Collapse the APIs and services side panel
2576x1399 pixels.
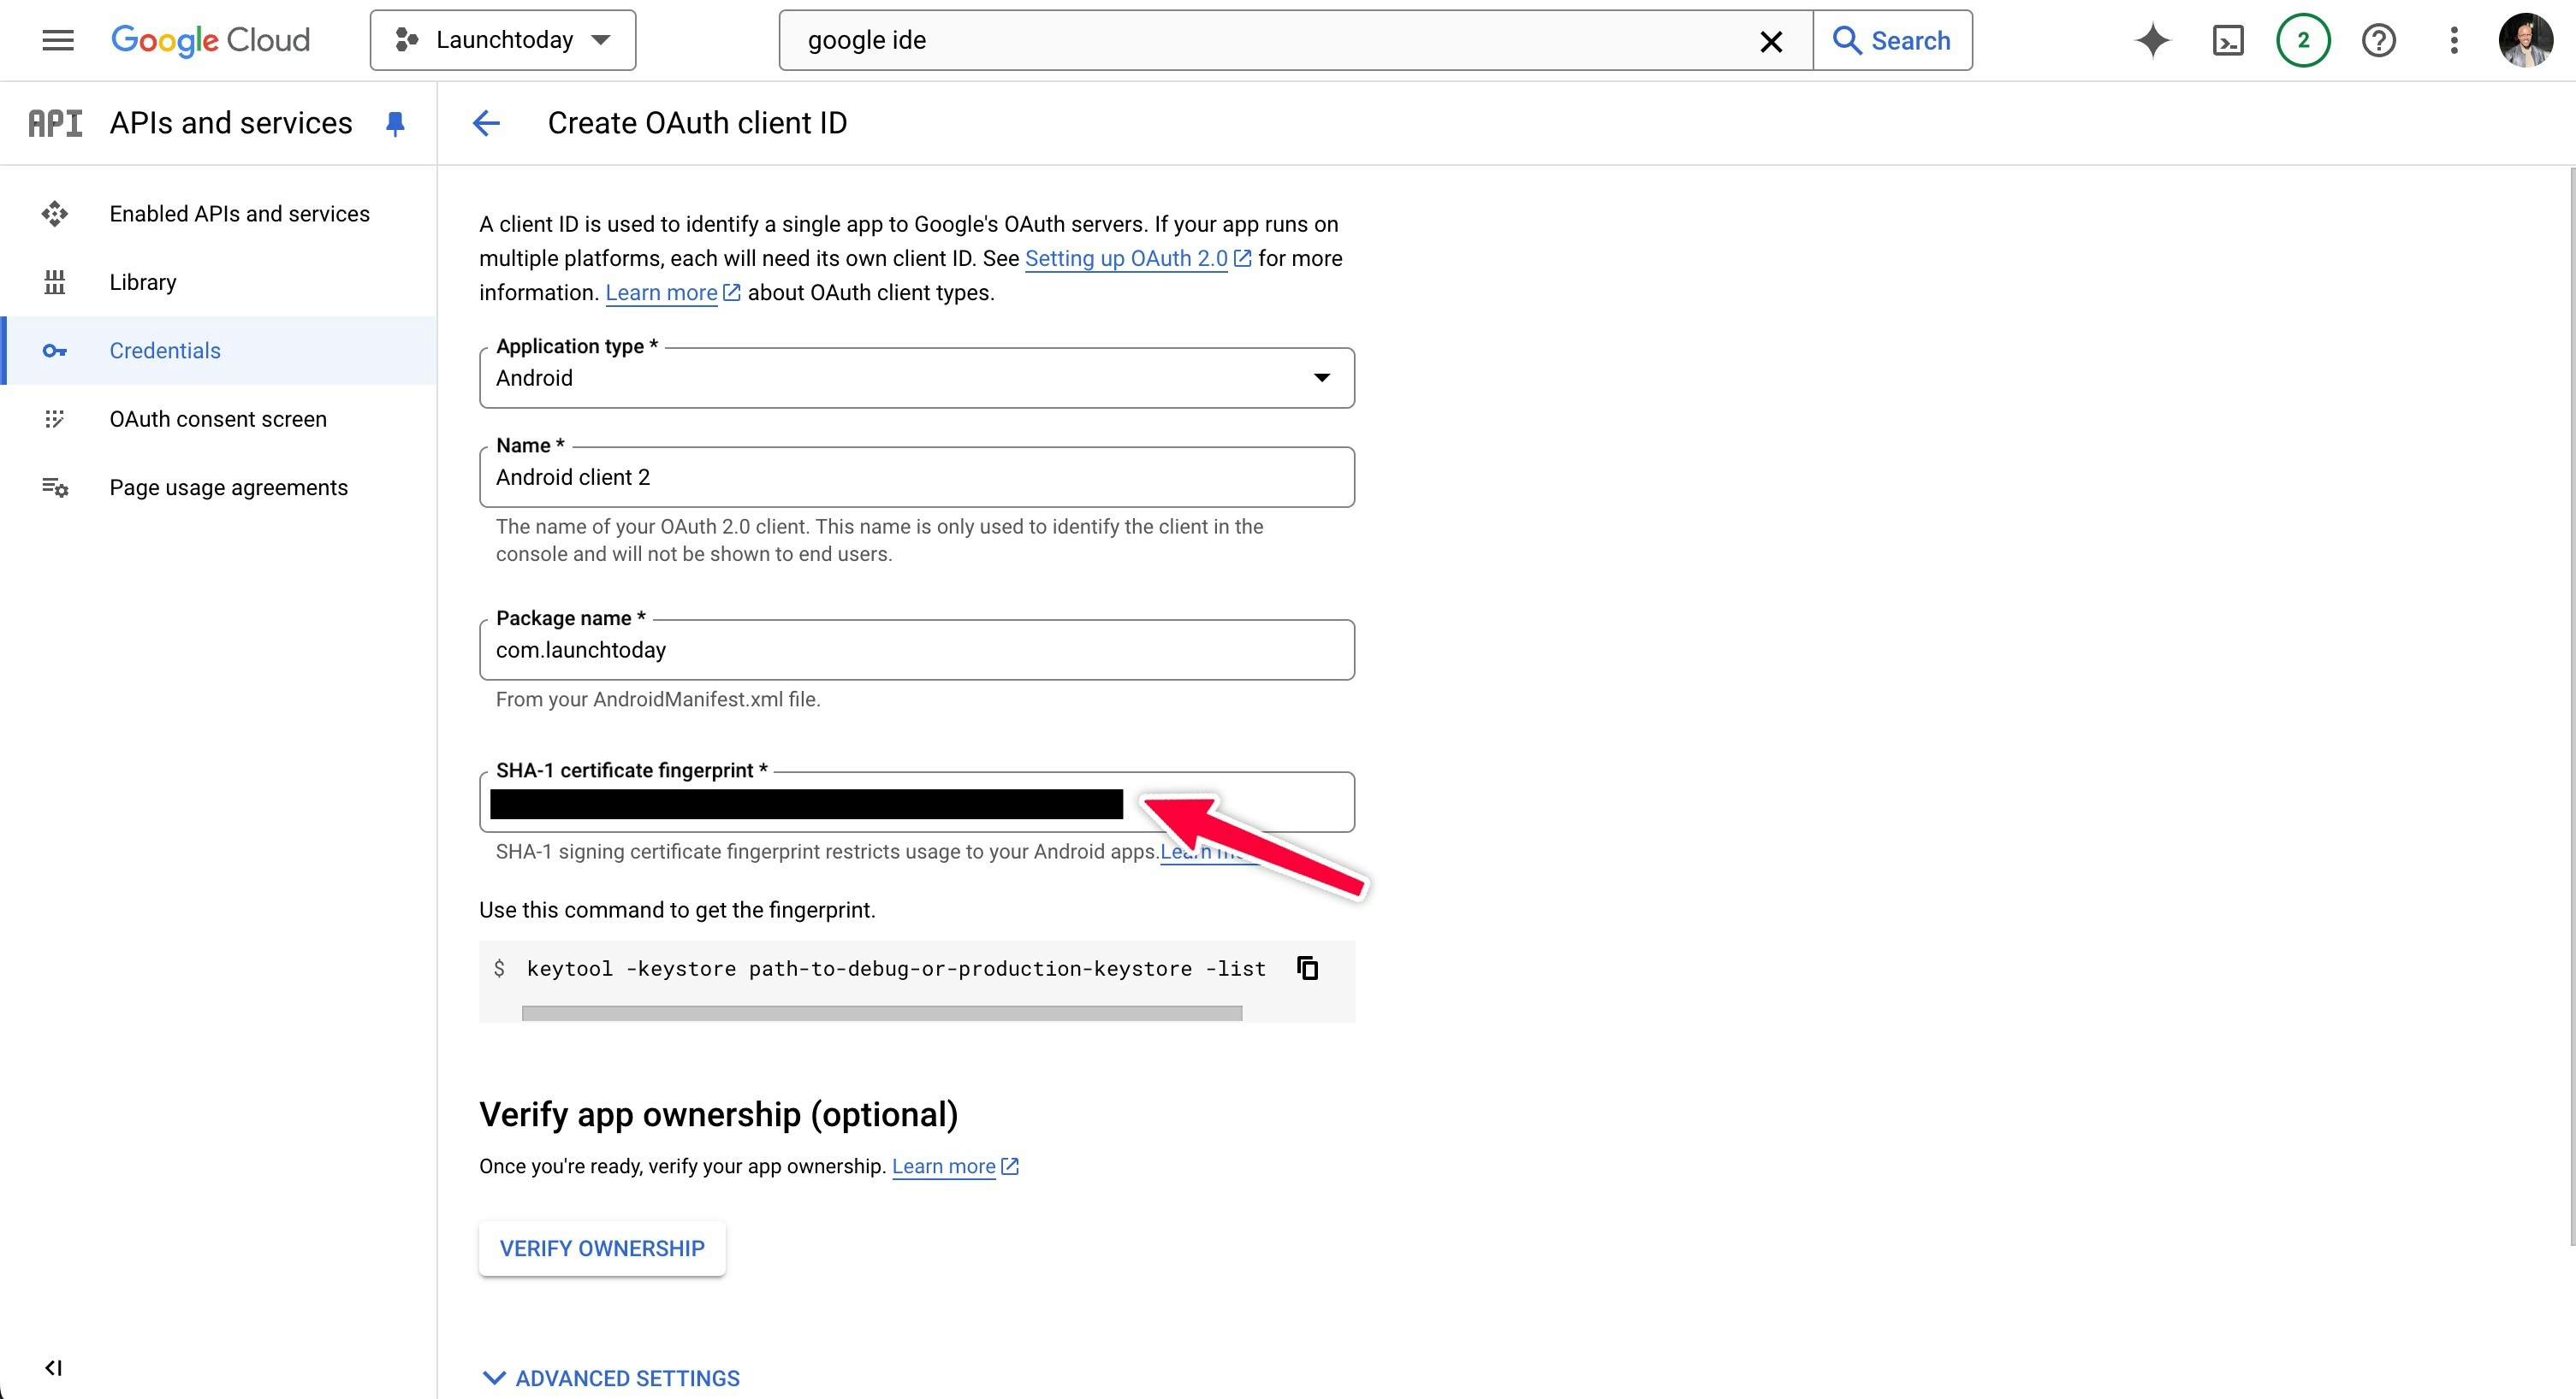54,1368
